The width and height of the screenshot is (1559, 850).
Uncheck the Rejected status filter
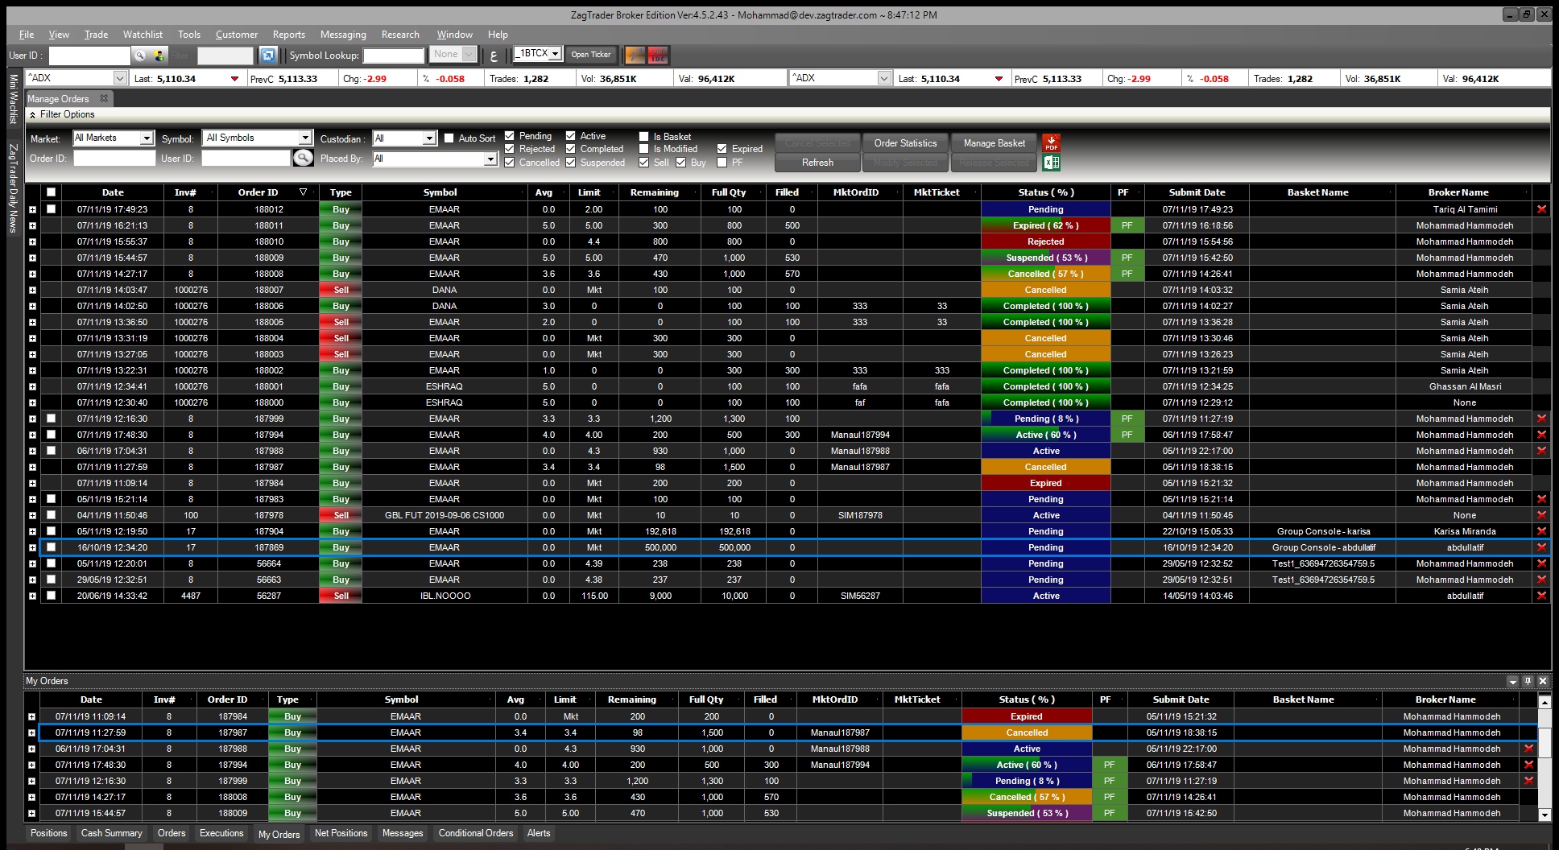(510, 149)
